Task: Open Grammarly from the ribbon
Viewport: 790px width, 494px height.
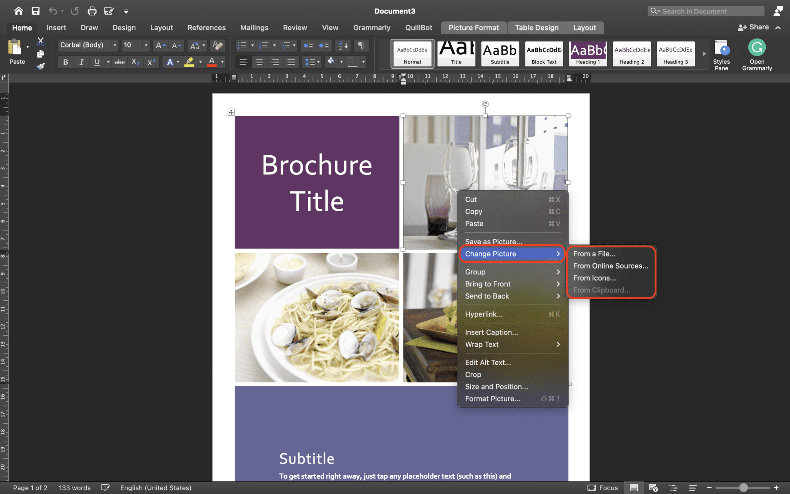Action: tap(756, 53)
